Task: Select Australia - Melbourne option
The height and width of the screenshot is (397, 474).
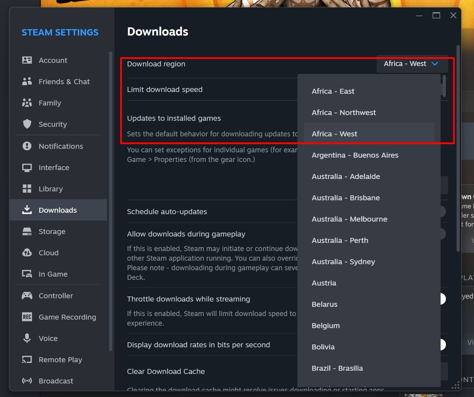Action: pyautogui.click(x=369, y=219)
